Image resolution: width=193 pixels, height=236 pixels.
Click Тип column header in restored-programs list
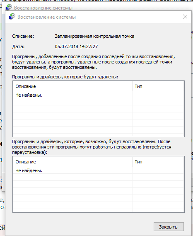pyautogui.click(x=158, y=162)
